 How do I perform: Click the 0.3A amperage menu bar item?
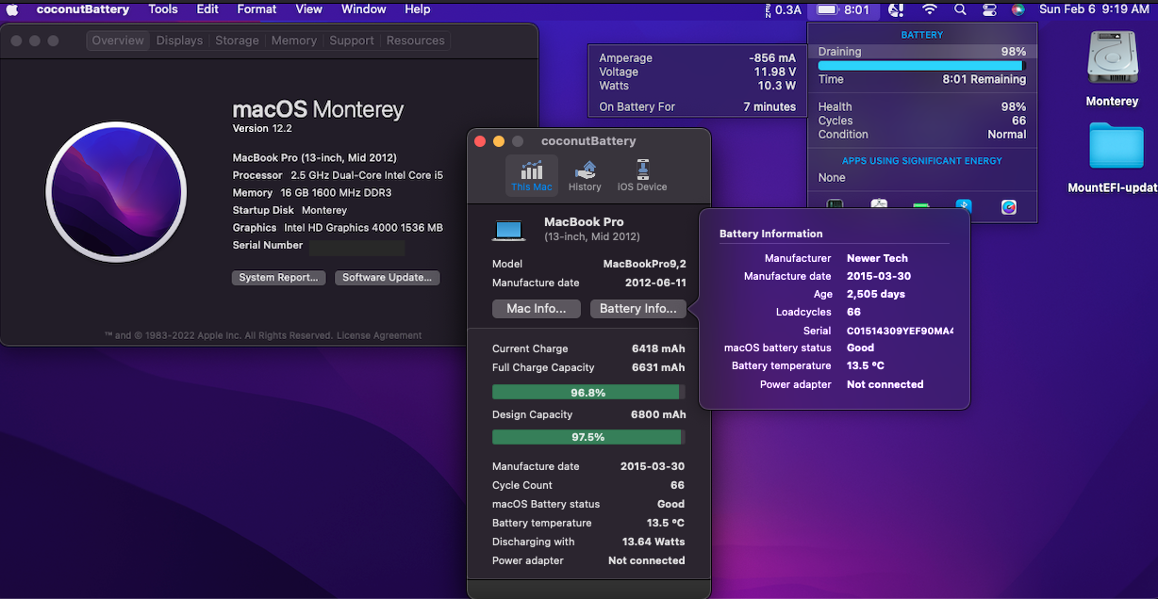[782, 9]
